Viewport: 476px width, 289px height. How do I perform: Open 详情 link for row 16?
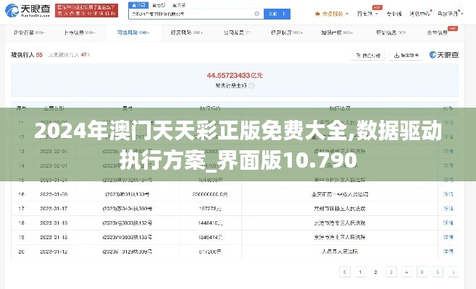click(x=447, y=194)
